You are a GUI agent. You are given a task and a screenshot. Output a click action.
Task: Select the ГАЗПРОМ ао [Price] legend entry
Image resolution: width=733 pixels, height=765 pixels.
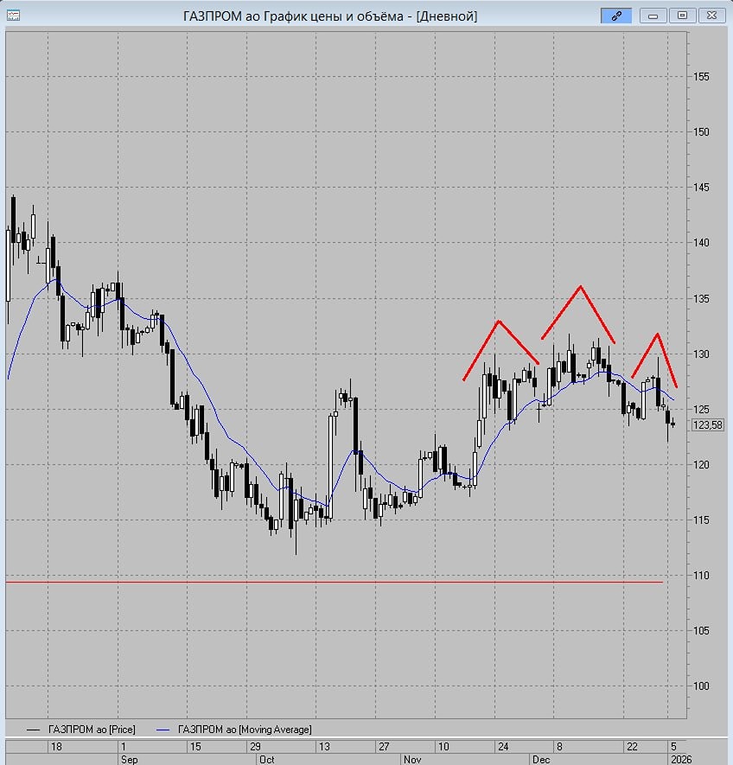[x=81, y=730]
